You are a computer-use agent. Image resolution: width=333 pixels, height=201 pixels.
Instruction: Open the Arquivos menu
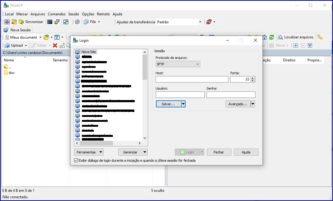[38, 14]
